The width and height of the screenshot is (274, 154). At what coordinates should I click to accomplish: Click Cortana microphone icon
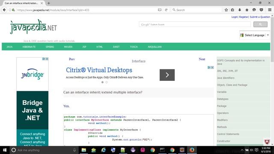[74, 150]
